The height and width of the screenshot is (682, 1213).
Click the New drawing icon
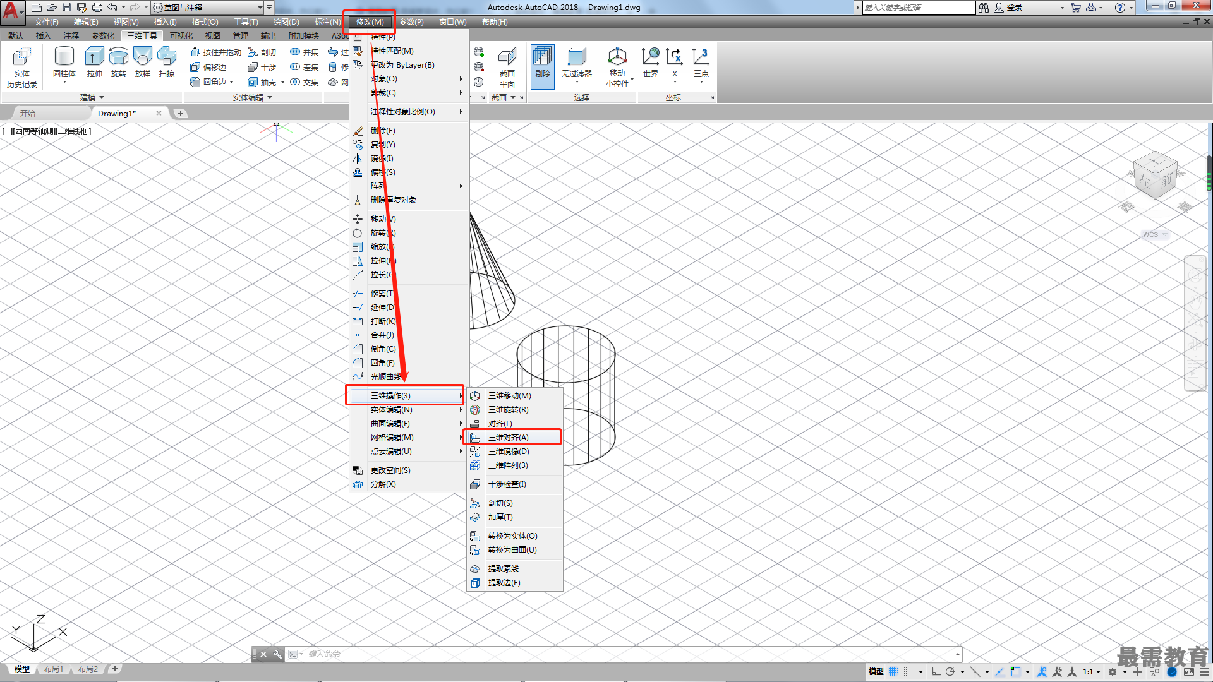click(37, 8)
